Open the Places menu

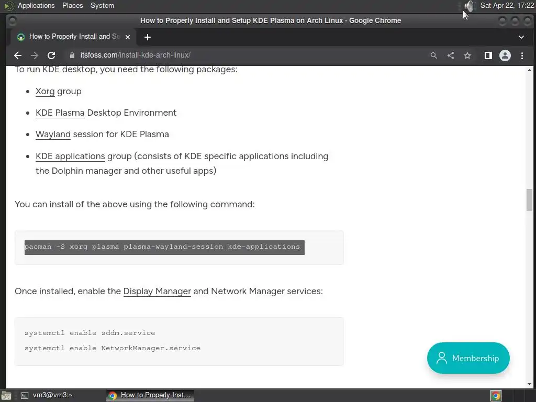[x=72, y=5]
